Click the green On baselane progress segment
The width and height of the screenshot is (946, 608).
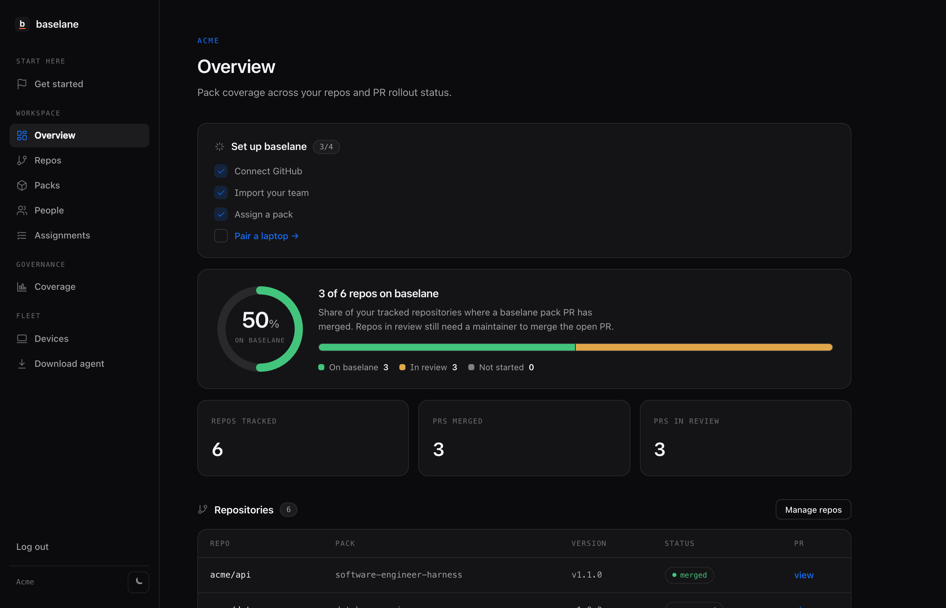[x=447, y=348]
